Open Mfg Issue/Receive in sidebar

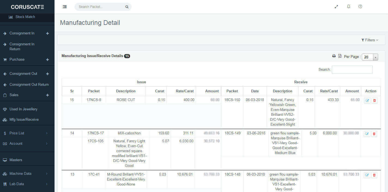coord(24,119)
